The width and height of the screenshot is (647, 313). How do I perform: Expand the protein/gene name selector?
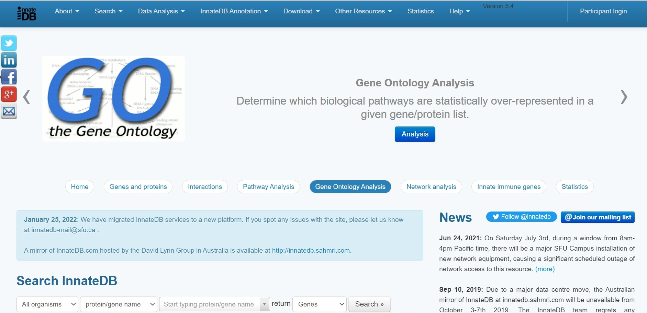(119, 304)
